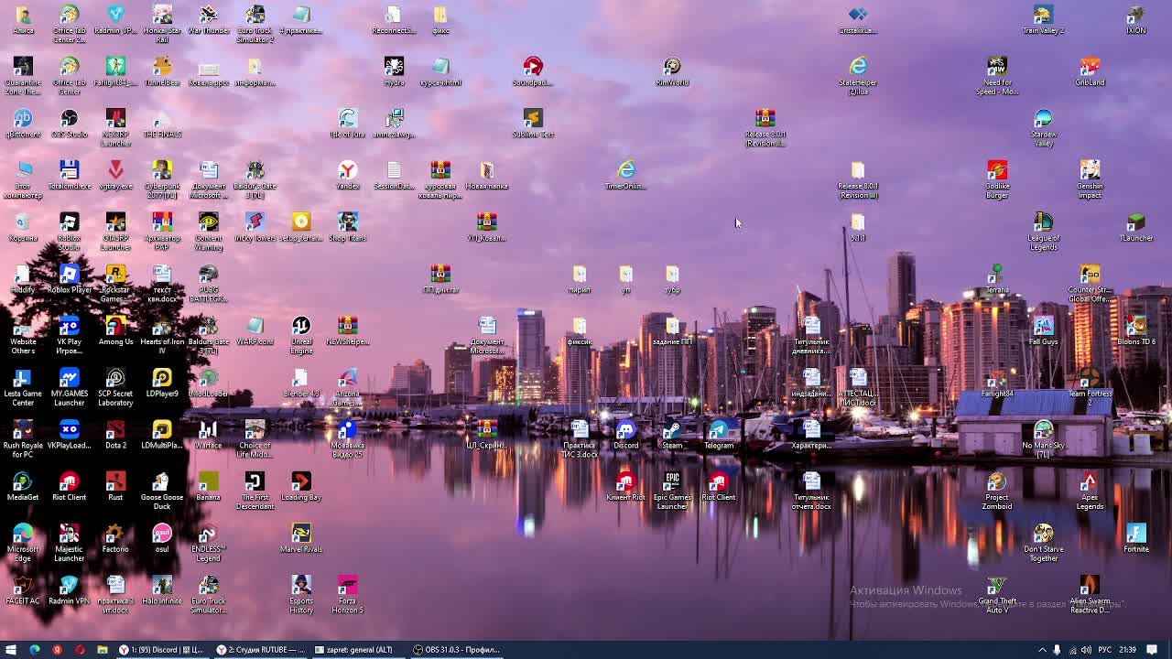Launch Bloons TD 6 from the desktop
Image resolution: width=1172 pixels, height=659 pixels.
pos(1136,331)
